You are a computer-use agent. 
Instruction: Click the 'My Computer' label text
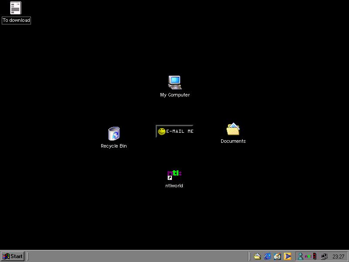click(x=174, y=95)
